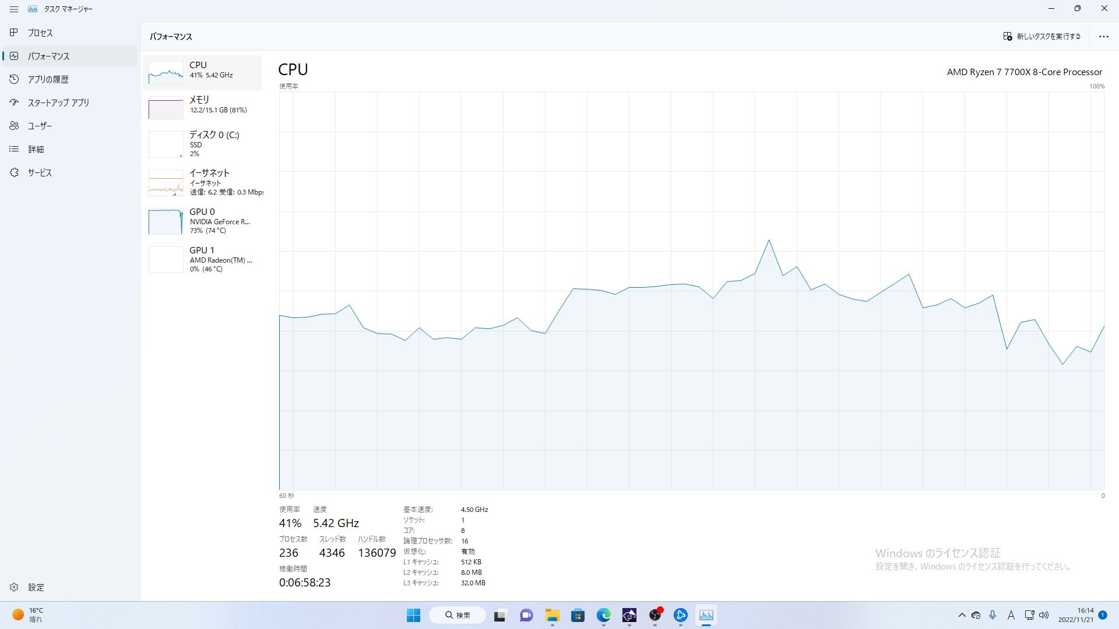Expand hidden system tray icons chevron
The height and width of the screenshot is (629, 1119).
pos(962,615)
